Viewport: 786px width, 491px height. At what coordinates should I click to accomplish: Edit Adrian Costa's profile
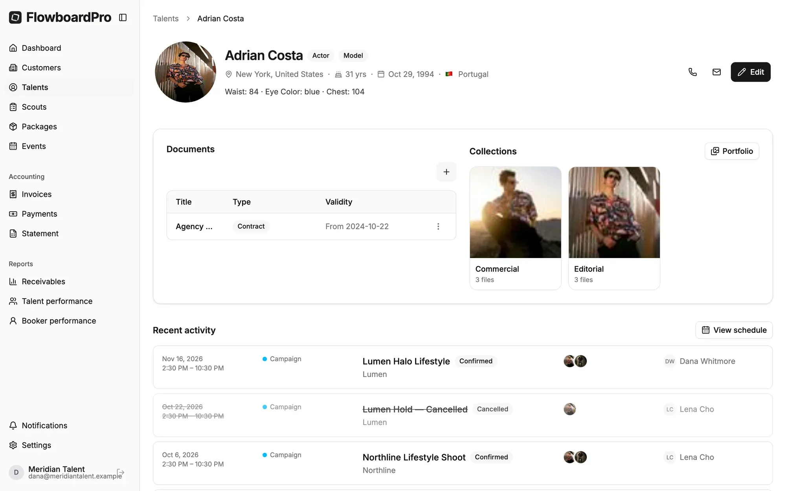coord(750,72)
